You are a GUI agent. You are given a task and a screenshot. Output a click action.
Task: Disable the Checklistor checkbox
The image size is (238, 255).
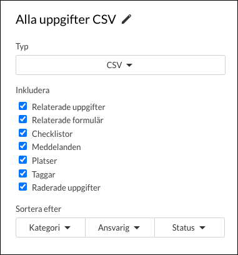pyautogui.click(x=22, y=133)
